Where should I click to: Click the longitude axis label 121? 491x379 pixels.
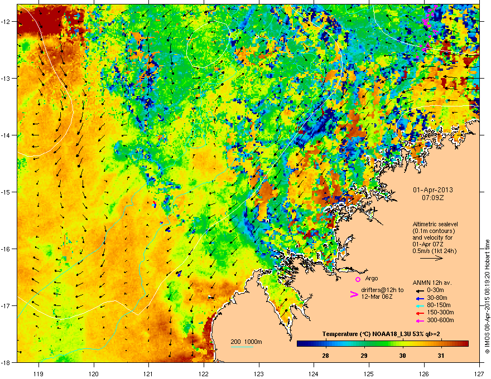[148, 373]
